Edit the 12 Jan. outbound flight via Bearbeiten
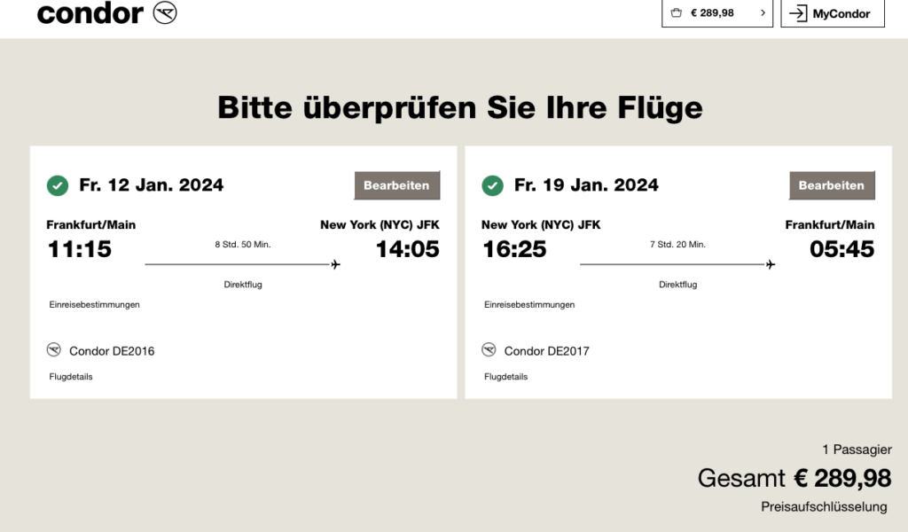 396,185
